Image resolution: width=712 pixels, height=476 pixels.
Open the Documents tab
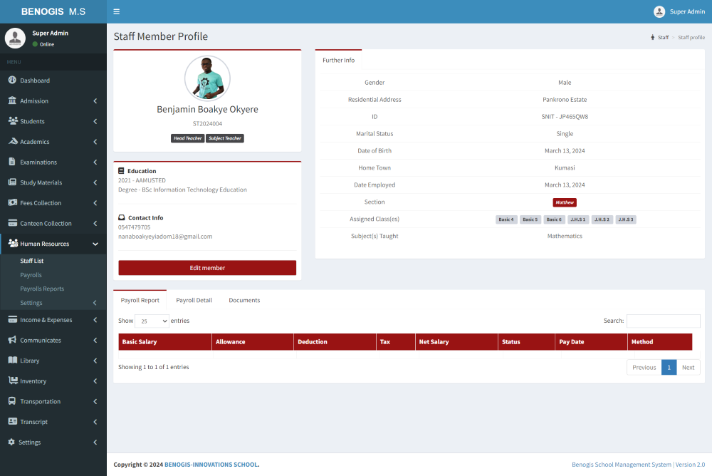pos(244,300)
